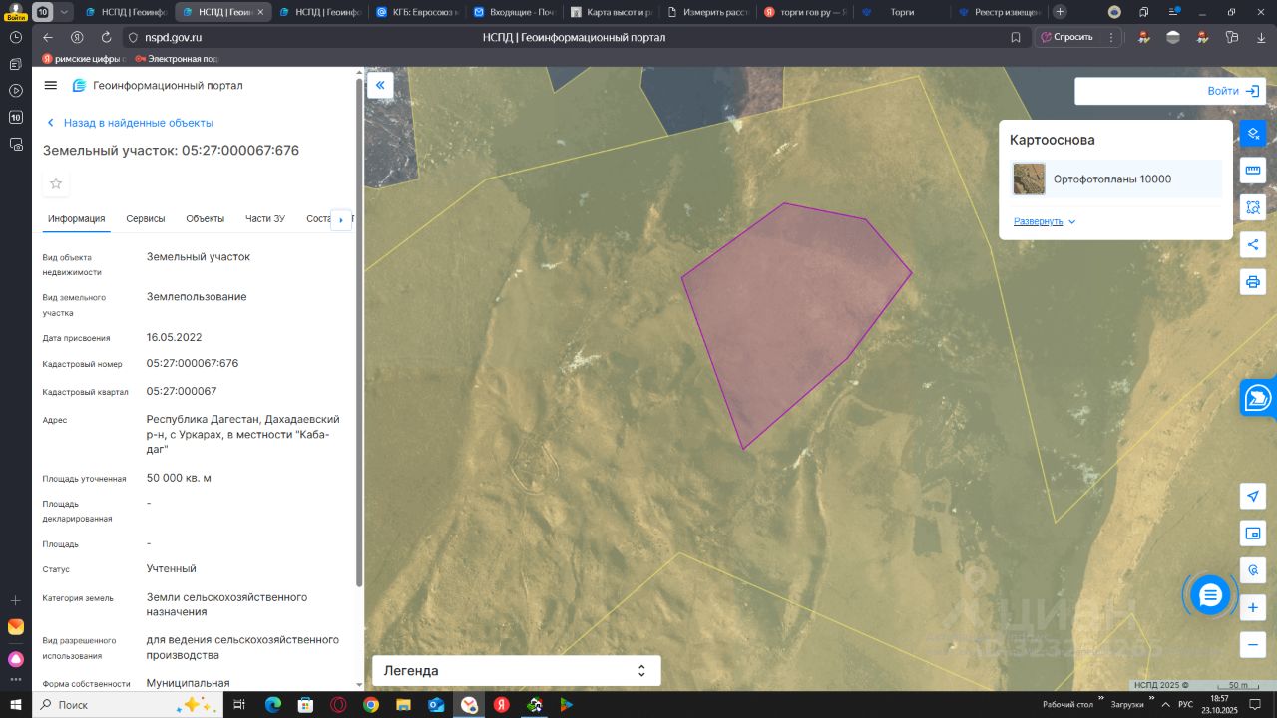Screen dimensions: 1277x718
Task: Return via Назад в найденные объекты link
Action: click(130, 123)
